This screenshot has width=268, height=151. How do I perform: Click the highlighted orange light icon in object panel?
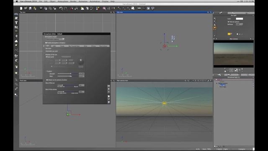(x=215, y=28)
